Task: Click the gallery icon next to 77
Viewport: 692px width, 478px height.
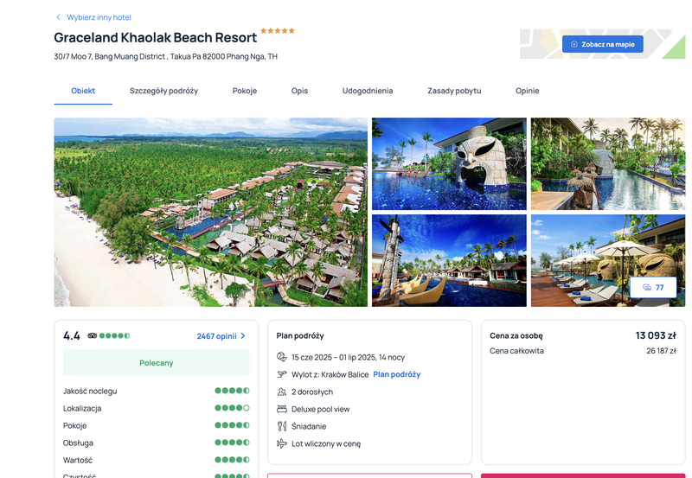Action: tap(647, 288)
